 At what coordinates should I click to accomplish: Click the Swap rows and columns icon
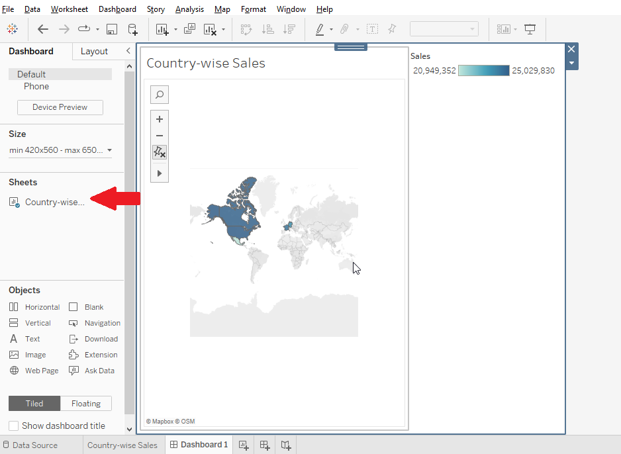point(246,29)
